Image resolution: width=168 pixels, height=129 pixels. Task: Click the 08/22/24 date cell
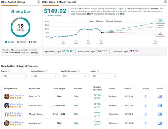pos(129,105)
